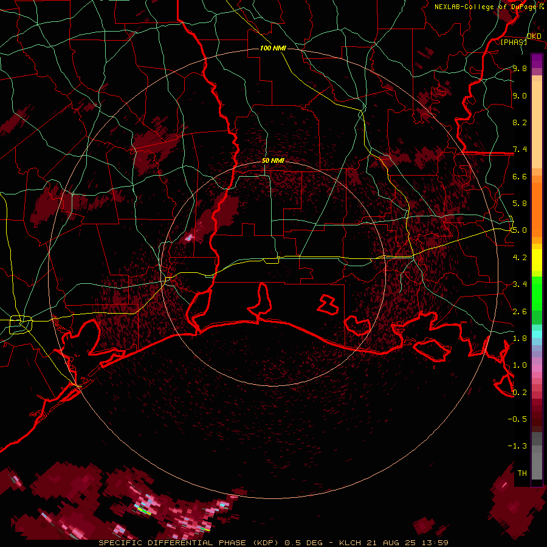
Task: Click the bright yellow segment of the color bar
Action: [x=537, y=260]
